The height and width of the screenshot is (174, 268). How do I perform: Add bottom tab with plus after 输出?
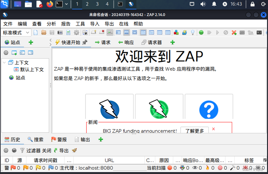point(101,140)
